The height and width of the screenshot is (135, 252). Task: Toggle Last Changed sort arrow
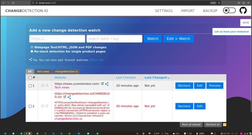point(168,78)
